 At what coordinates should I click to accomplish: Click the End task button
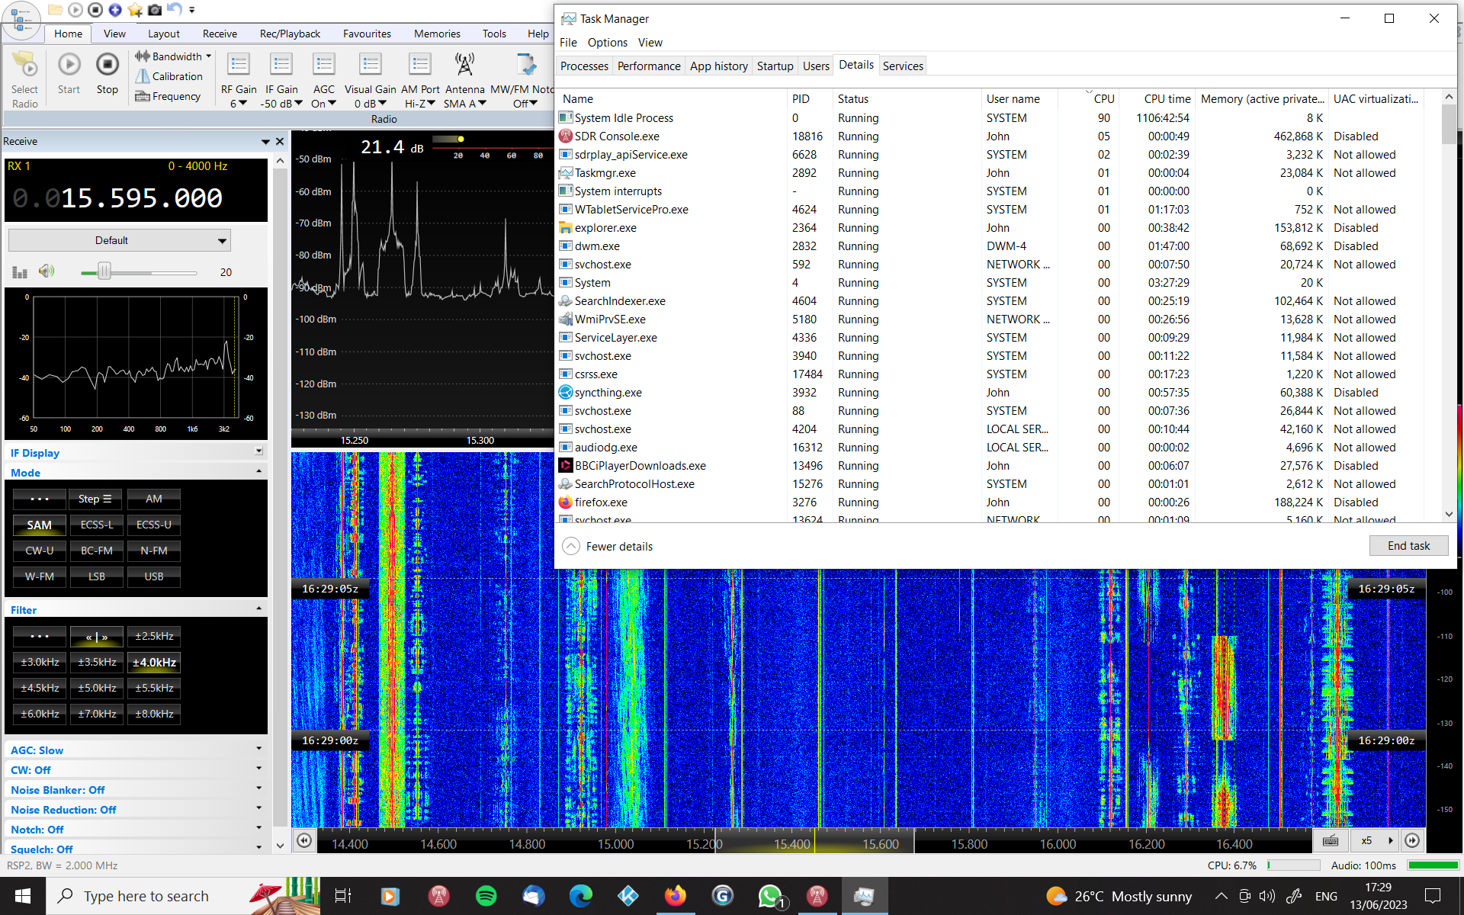[1408, 546]
